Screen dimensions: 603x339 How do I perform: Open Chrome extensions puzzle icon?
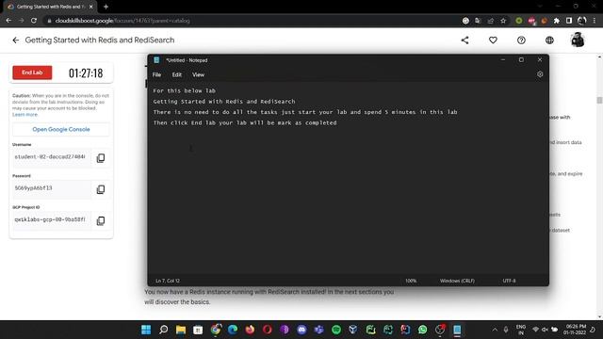coord(556,21)
